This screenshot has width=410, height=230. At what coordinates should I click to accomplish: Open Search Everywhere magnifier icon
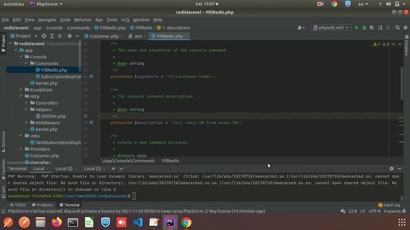[x=397, y=27]
